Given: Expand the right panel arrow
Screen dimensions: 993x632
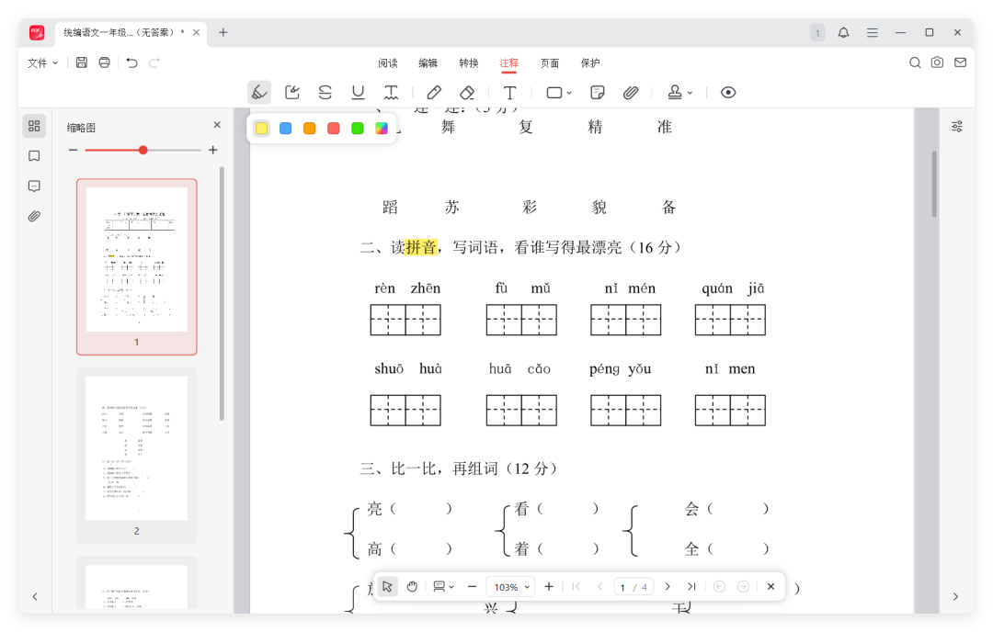Looking at the screenshot, I should [955, 596].
